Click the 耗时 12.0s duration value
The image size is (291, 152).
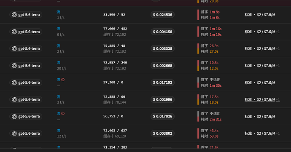click(x=210, y=68)
